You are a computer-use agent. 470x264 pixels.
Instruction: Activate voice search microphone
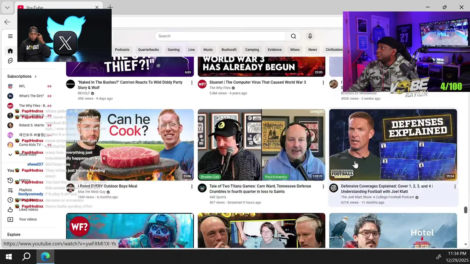click(310, 36)
